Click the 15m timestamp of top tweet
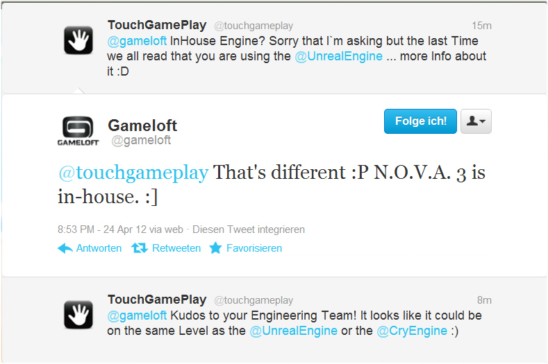 (481, 26)
